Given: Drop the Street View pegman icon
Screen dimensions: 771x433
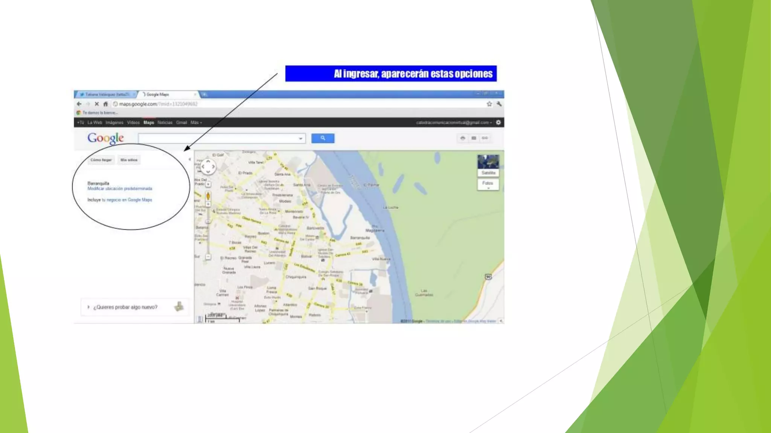Looking at the screenshot, I should 208,196.
